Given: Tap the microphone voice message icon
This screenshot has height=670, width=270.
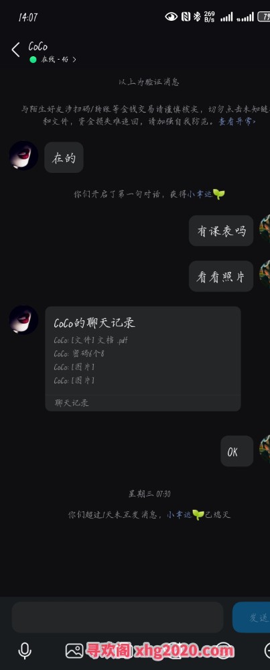Looking at the screenshot, I should click(x=25, y=651).
